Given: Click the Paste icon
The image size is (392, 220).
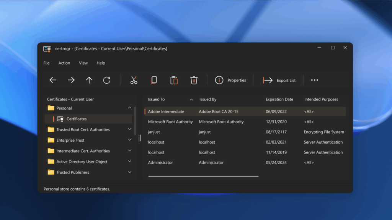Looking at the screenshot, I should pyautogui.click(x=174, y=80).
